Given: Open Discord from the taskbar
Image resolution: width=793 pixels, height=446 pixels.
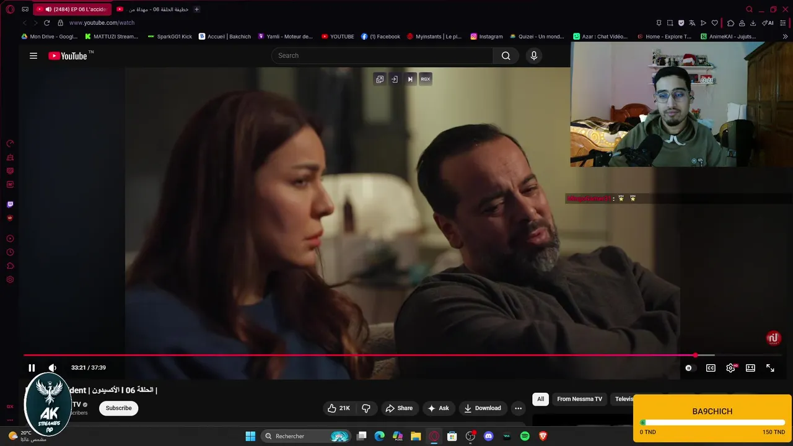Looking at the screenshot, I should pos(489,436).
